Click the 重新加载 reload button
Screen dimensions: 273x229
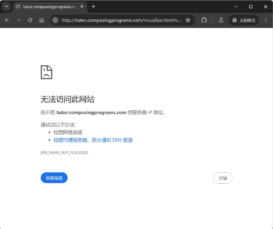click(54, 178)
